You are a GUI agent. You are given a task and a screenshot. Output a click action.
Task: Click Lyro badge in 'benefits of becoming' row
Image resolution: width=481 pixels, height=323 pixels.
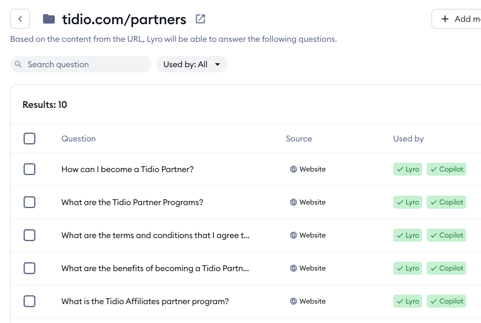[408, 268]
